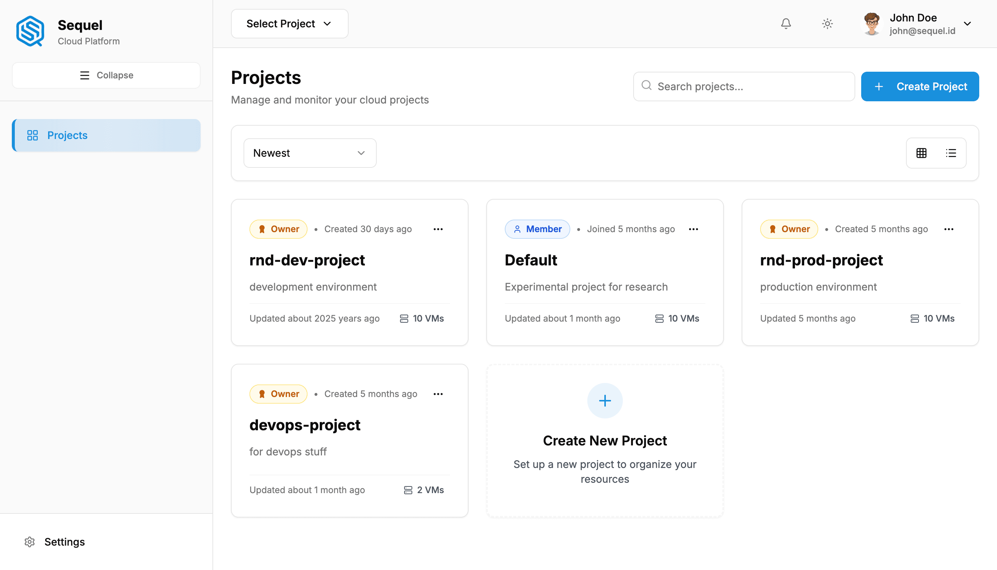Open the ellipsis menu on devops-project card
Viewport: 997px width, 570px height.
(438, 394)
